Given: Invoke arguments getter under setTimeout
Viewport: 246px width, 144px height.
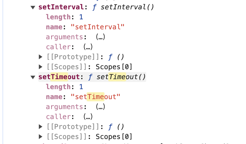Looking at the screenshot, I should 100,107.
